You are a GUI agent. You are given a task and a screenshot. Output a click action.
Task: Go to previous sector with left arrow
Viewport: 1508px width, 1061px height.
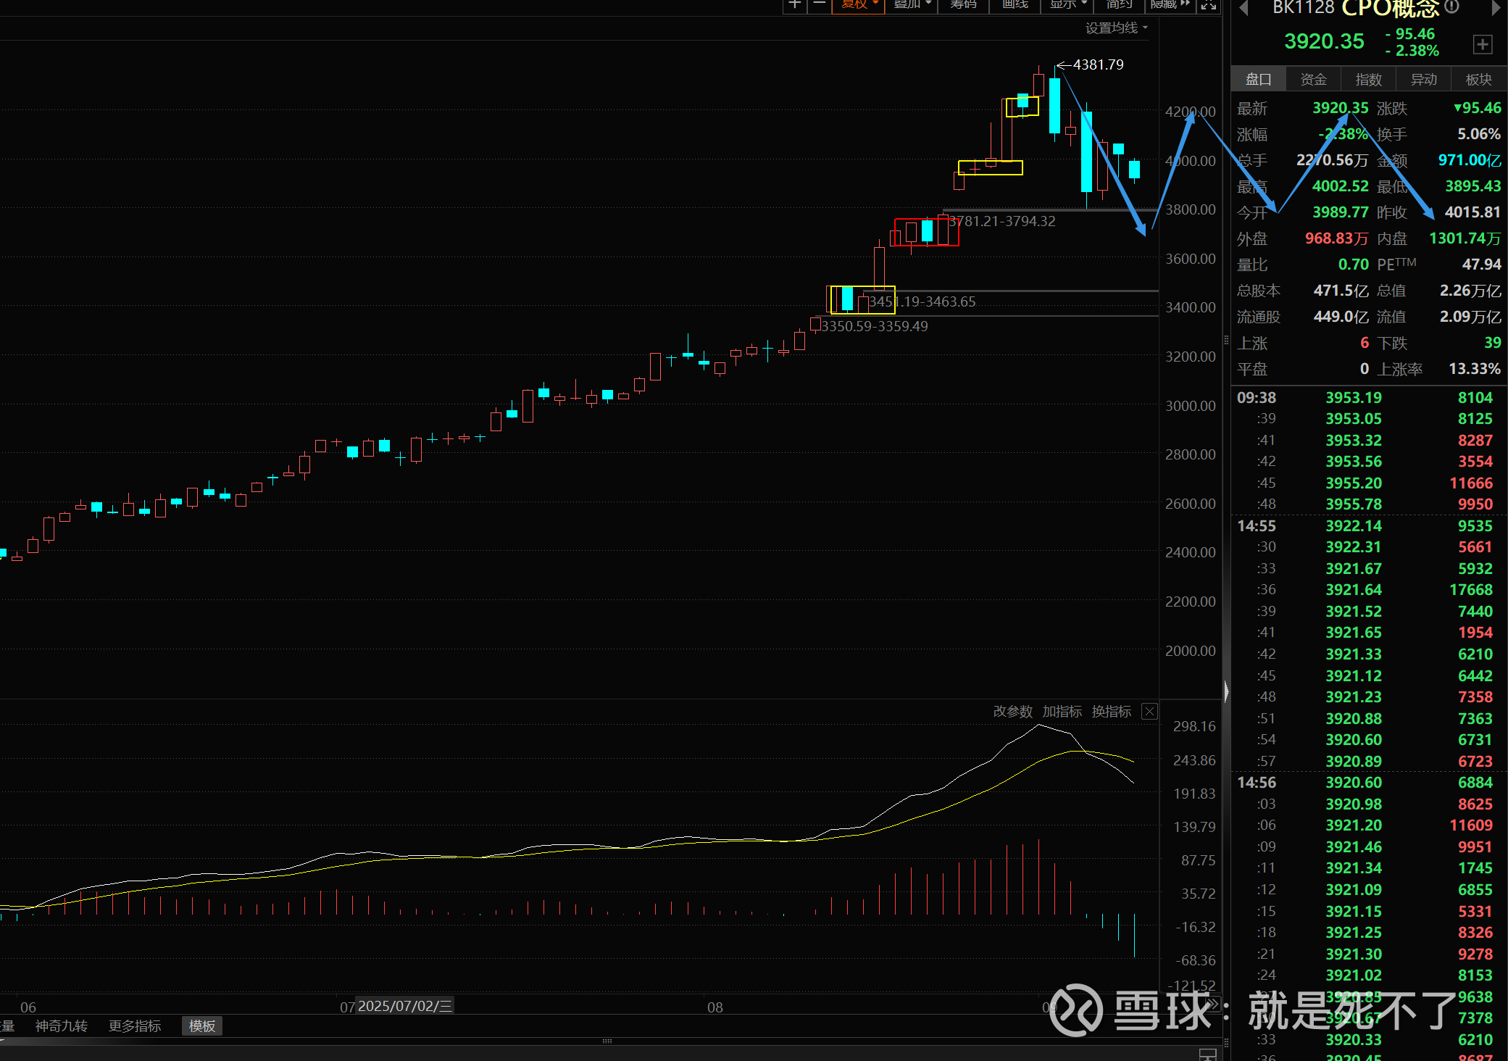point(1243,8)
